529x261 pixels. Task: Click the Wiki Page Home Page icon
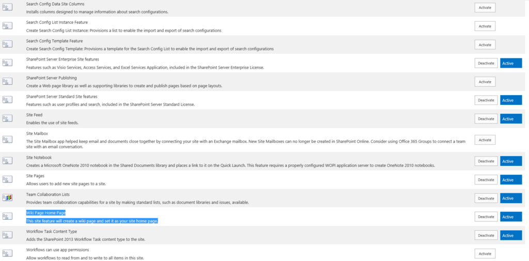tap(7, 216)
